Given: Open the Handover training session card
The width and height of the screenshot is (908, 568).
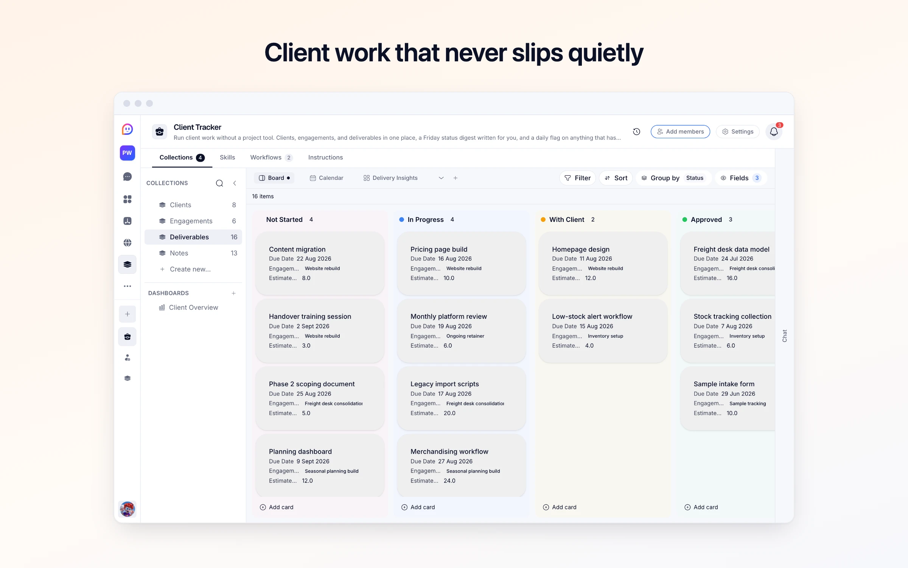Looking at the screenshot, I should (320, 331).
